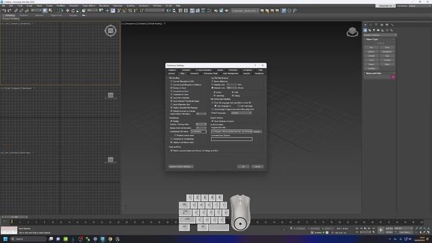Click the Mirror tool icon
This screenshot has height=243, width=432.
click(x=168, y=11)
